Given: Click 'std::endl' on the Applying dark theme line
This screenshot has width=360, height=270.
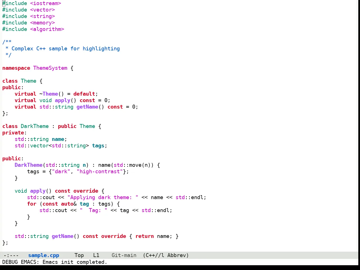Looking at the screenshot, I should pos(190,197).
